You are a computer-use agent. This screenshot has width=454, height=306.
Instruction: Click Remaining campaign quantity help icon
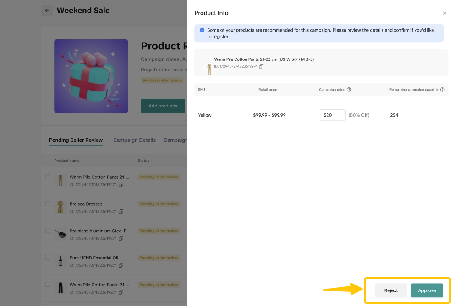click(443, 90)
